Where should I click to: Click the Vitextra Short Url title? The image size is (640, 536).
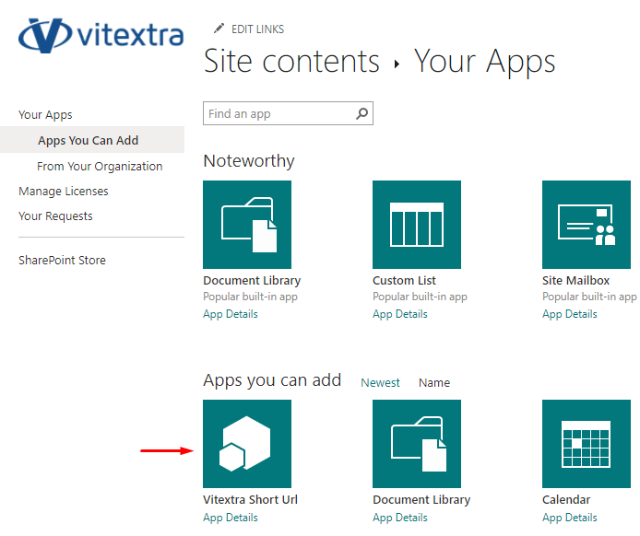click(250, 500)
